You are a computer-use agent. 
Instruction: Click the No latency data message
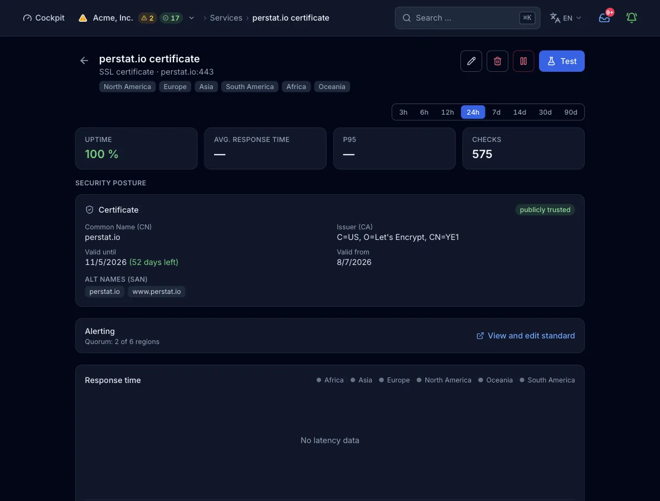tap(329, 440)
